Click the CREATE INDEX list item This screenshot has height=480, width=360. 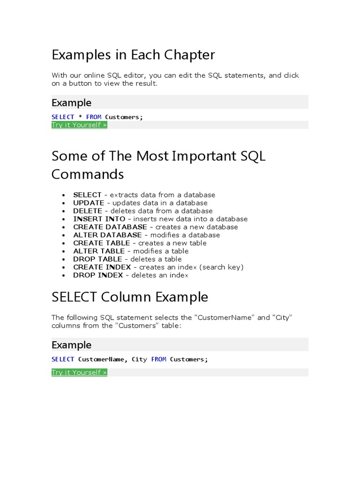point(158,267)
